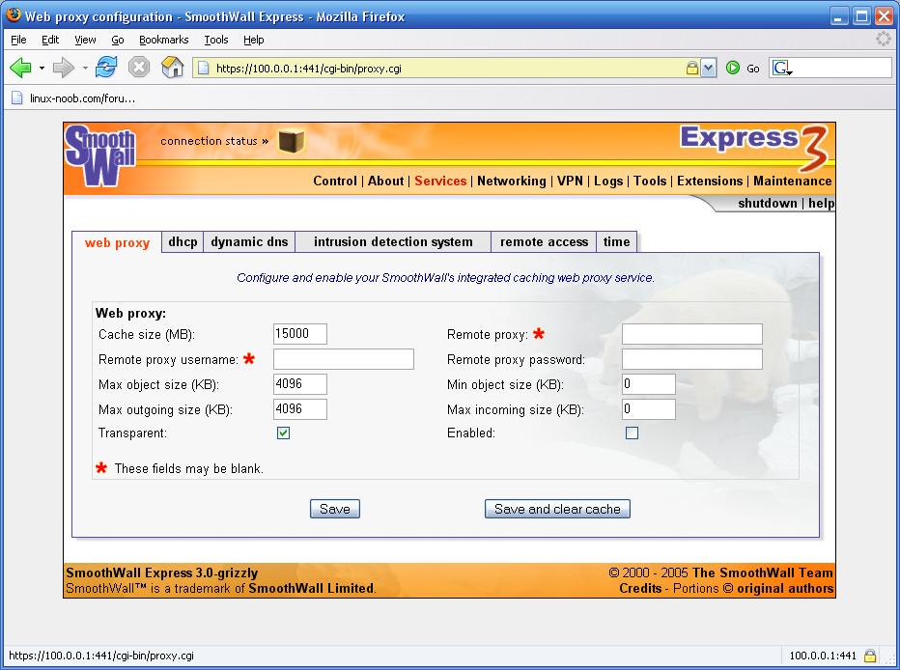Open the Back button history dropdown
The height and width of the screenshot is (670, 900).
click(x=42, y=69)
